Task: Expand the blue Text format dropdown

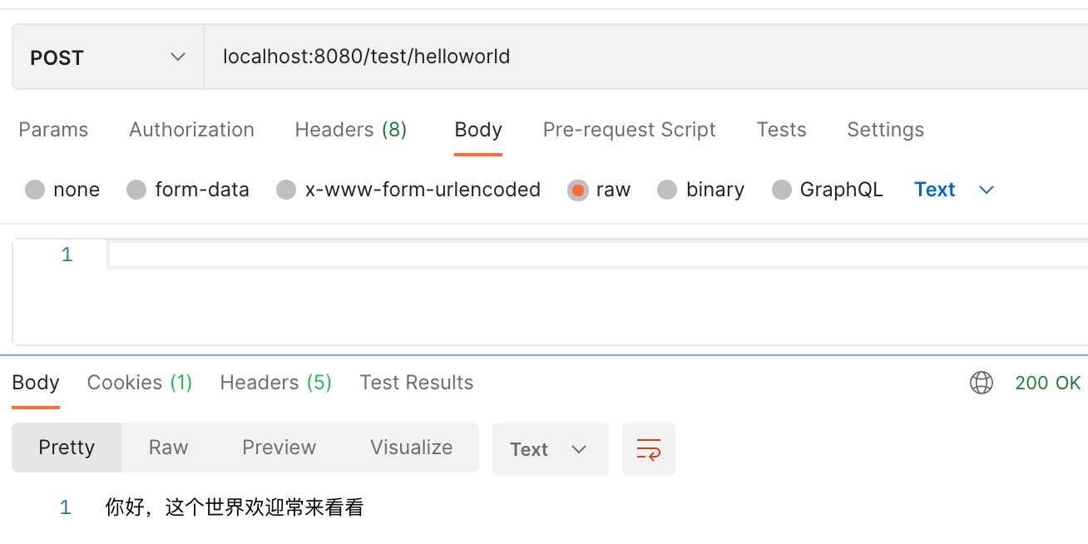Action: [954, 190]
